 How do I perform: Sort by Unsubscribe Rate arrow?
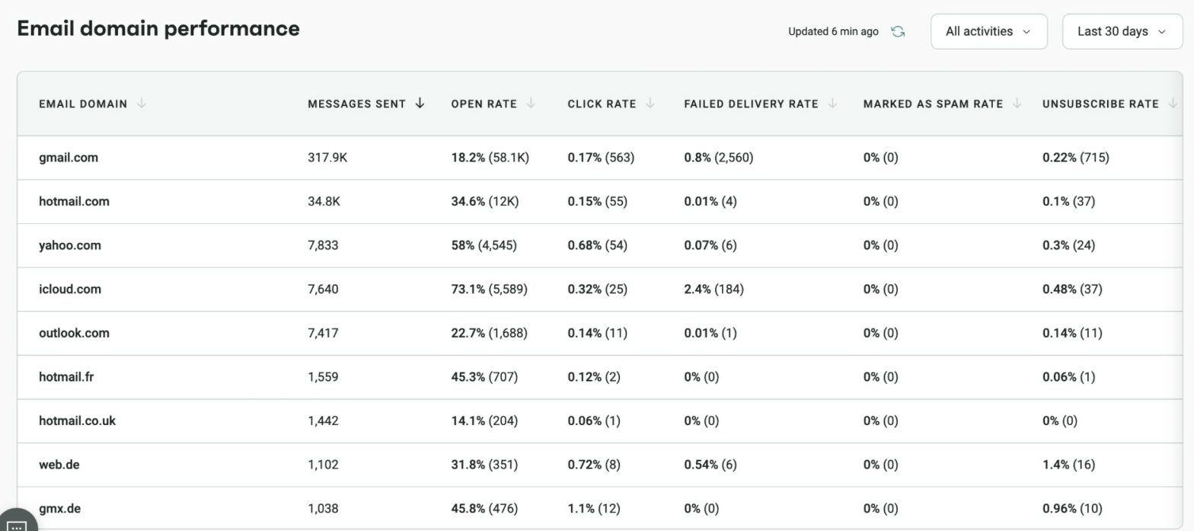pos(1173,104)
